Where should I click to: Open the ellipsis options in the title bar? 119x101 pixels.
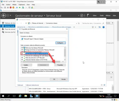104,2
